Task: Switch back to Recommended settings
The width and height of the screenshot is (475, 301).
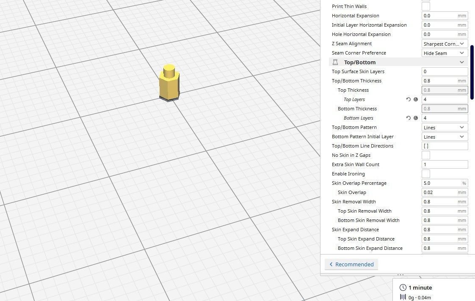Action: tap(351, 264)
